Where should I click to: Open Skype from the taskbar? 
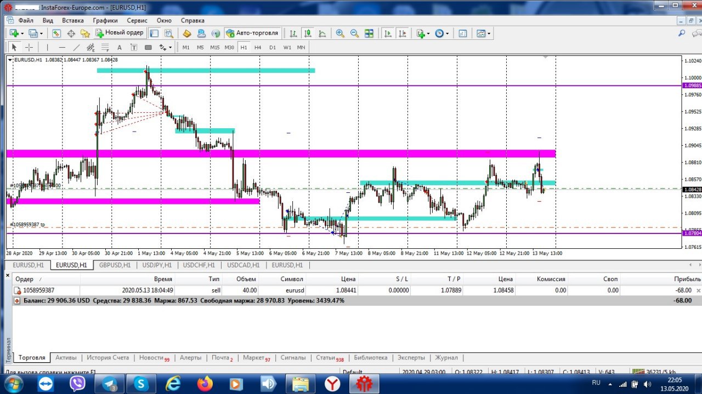141,384
